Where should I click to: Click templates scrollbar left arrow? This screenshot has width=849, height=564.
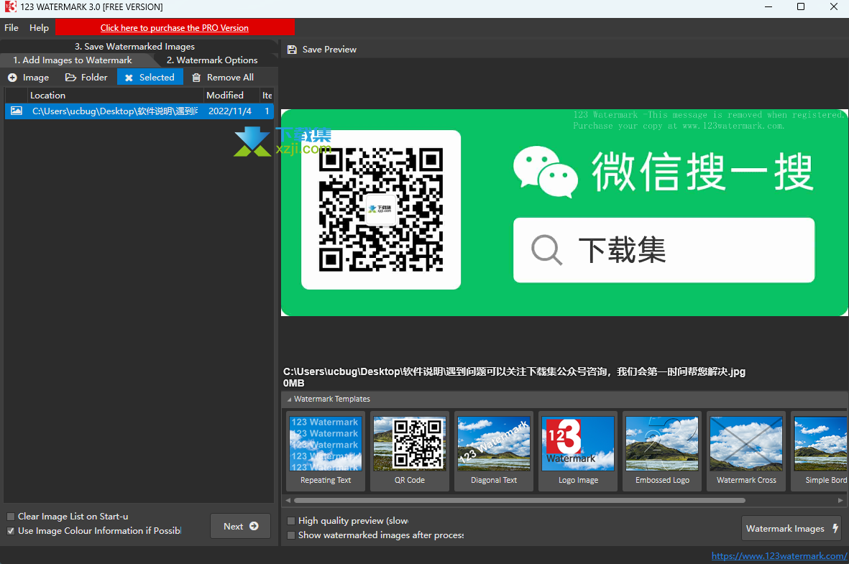pos(288,500)
